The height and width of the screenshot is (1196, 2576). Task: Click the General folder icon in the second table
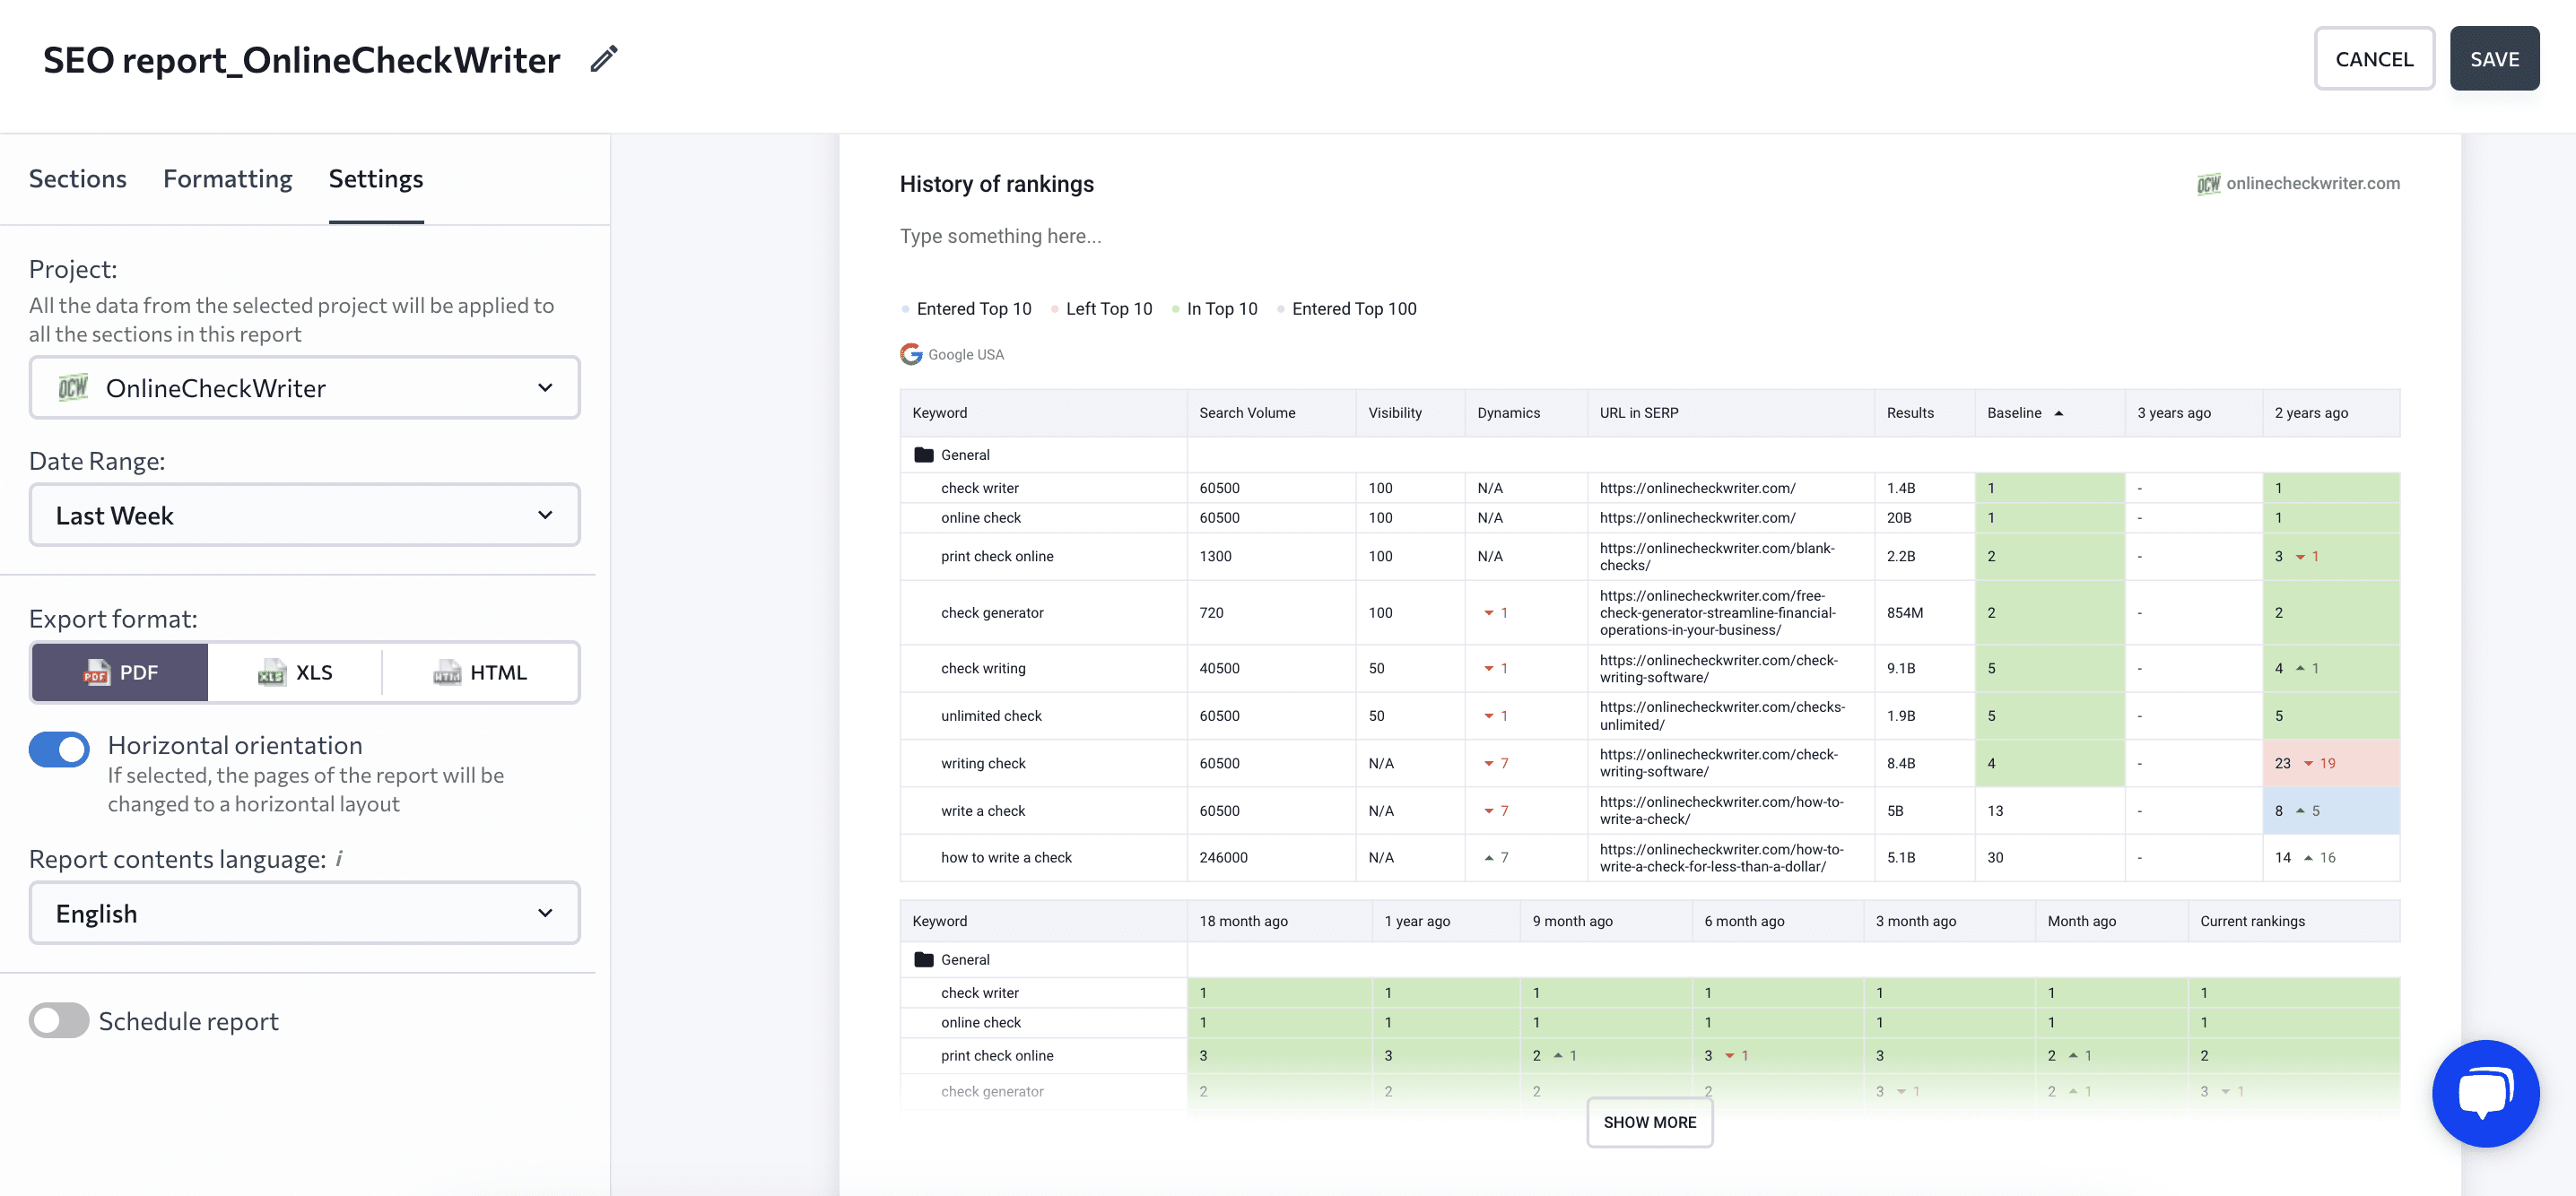(x=924, y=959)
